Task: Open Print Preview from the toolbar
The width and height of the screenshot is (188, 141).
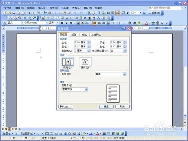Action: pyautogui.click(x=33, y=13)
